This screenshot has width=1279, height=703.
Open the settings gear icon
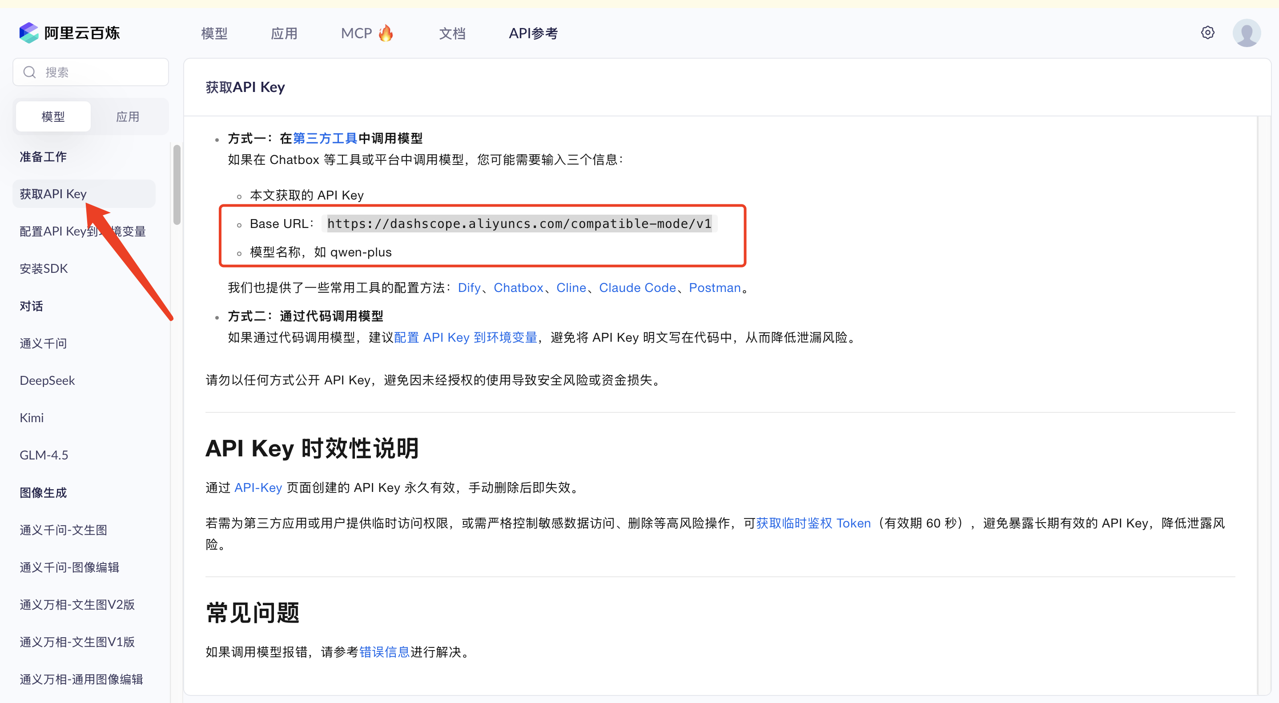1207,33
